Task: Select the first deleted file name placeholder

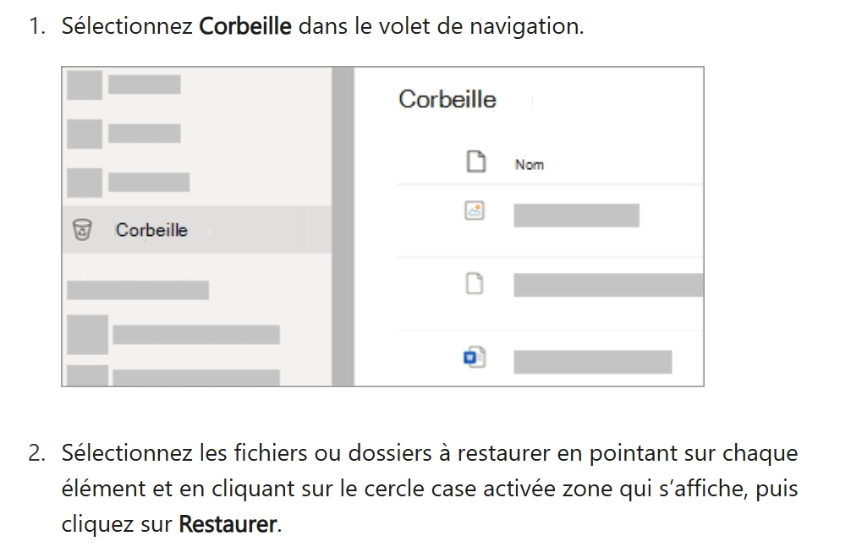Action: click(576, 216)
